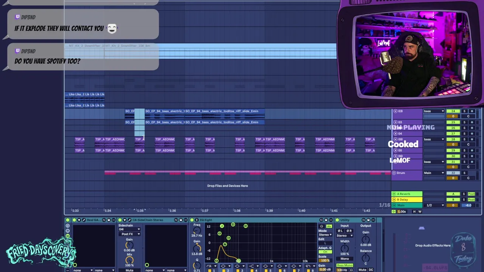Invert left phase with ØL button
The height and width of the screenshot is (272, 484).
pyautogui.click(x=340, y=231)
